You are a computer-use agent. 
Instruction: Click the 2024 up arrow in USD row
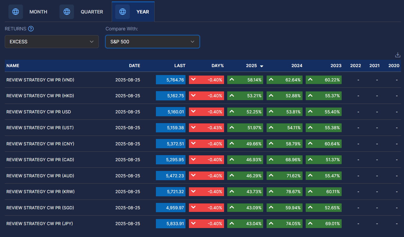271,111
